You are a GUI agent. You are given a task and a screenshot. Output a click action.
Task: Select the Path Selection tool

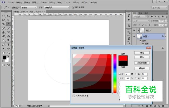(3, 49)
